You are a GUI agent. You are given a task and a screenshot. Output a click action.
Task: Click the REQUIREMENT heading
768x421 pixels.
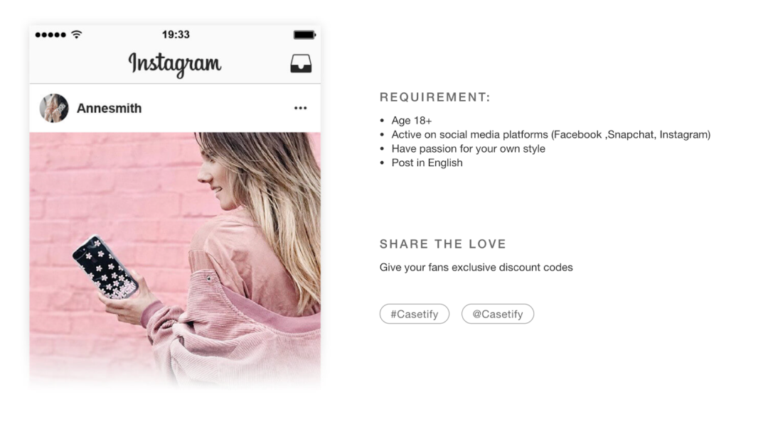[x=435, y=97]
